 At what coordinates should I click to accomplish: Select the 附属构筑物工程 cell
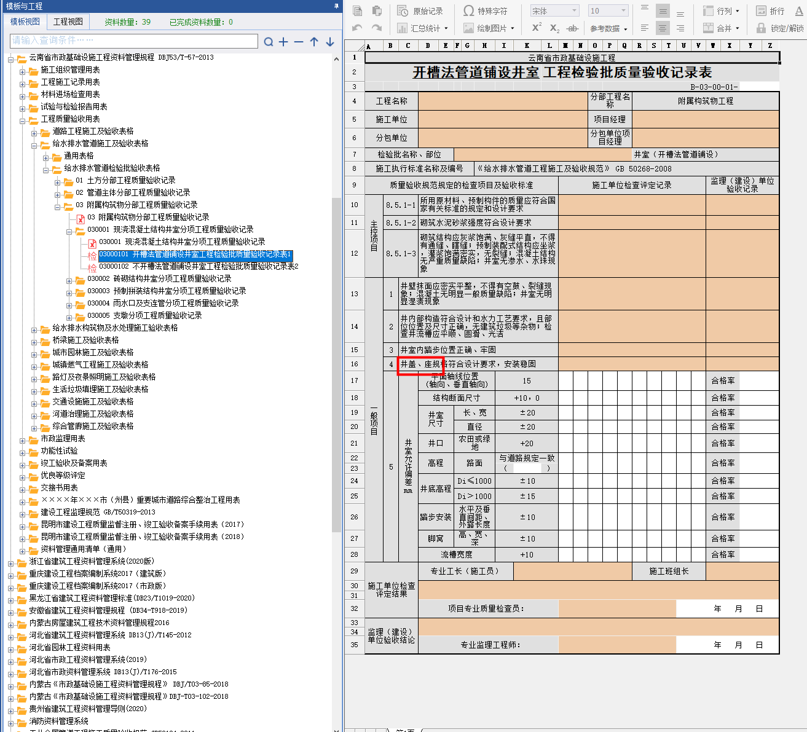tap(706, 101)
